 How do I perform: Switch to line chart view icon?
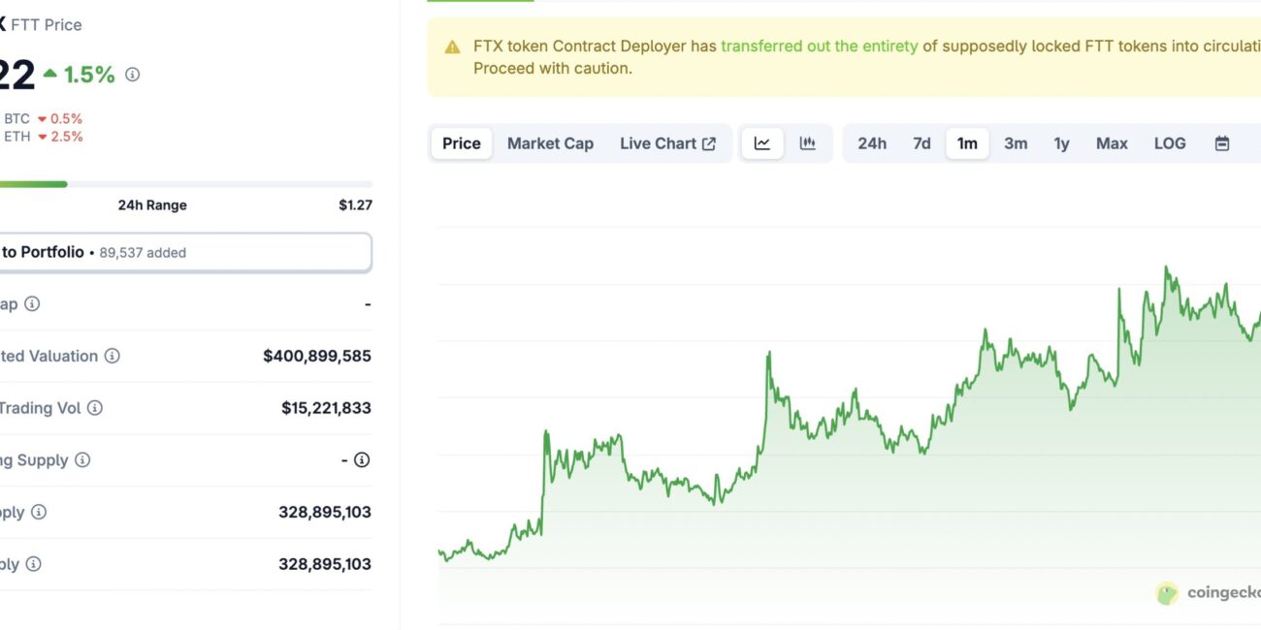762,143
